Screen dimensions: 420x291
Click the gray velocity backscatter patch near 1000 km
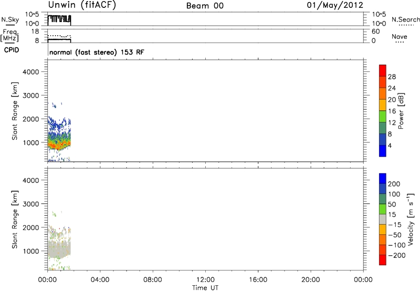coord(59,250)
